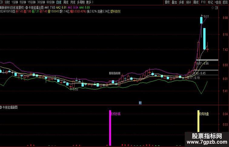Image resolution: width=229 pixels, height=147 pixels.
Task: Open F10 company info
Action: (x=203, y=2)
